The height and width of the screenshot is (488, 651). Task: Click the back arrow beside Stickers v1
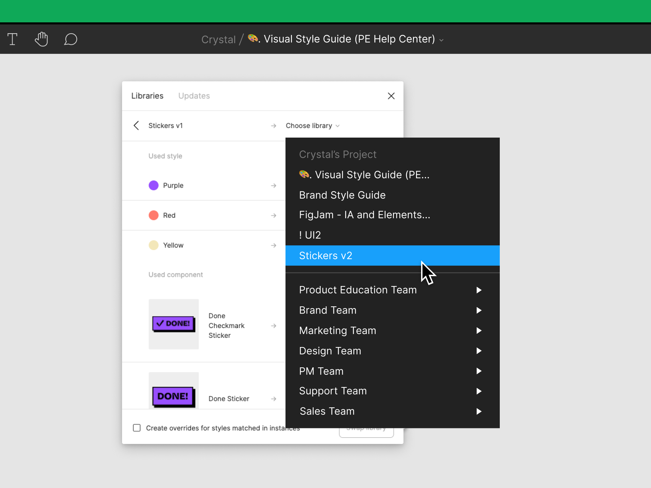tap(136, 125)
